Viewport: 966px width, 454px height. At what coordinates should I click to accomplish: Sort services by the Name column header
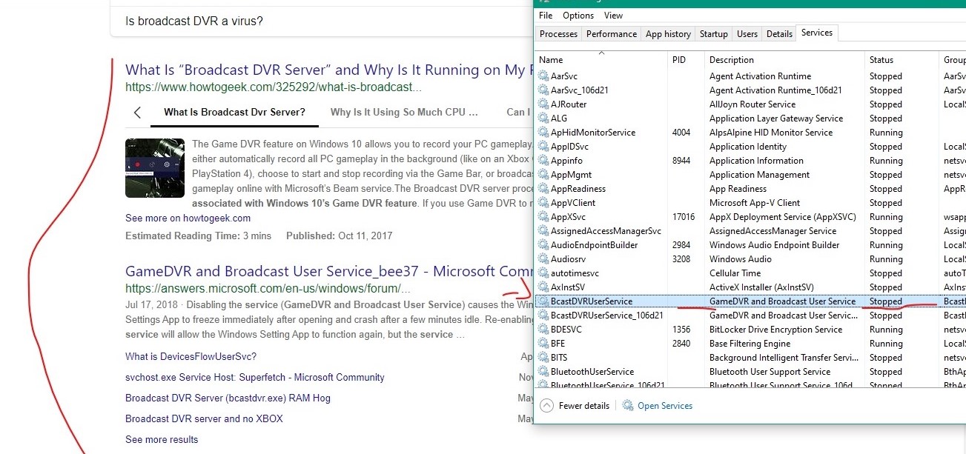click(551, 60)
